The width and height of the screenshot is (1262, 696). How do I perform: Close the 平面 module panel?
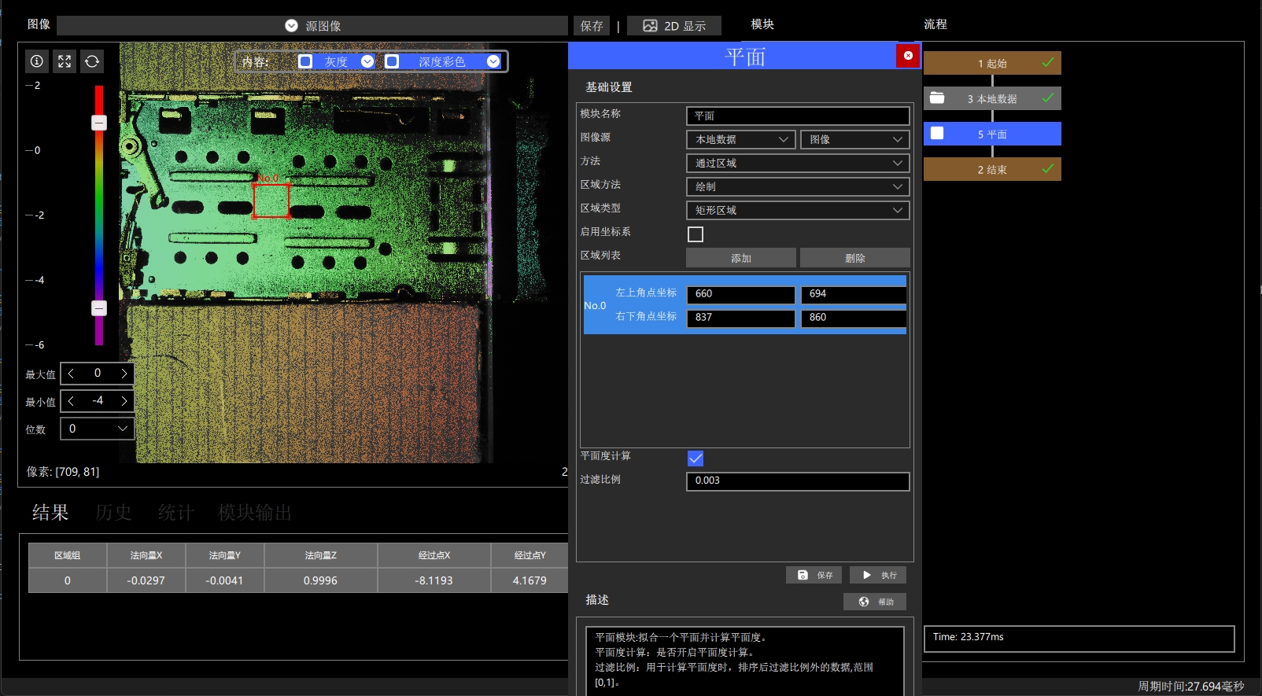(908, 56)
